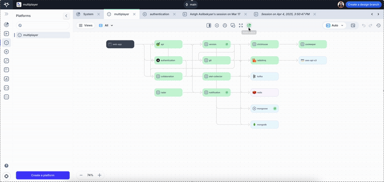Viewport: 384px width, 182px height.
Task: Select the api node on canvas
Action: click(x=168, y=44)
